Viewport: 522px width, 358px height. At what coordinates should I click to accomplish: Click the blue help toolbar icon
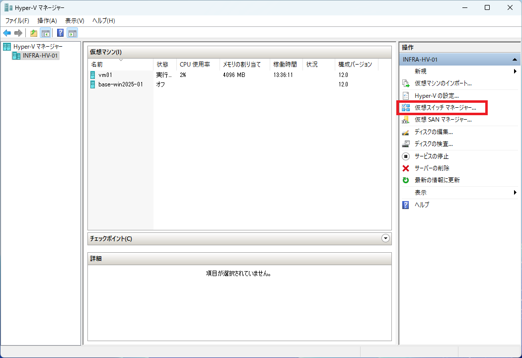point(60,33)
